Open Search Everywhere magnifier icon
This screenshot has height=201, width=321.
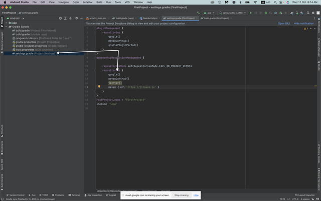coord(308,13)
